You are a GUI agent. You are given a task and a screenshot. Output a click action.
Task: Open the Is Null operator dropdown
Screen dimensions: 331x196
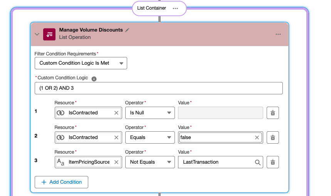click(150, 113)
